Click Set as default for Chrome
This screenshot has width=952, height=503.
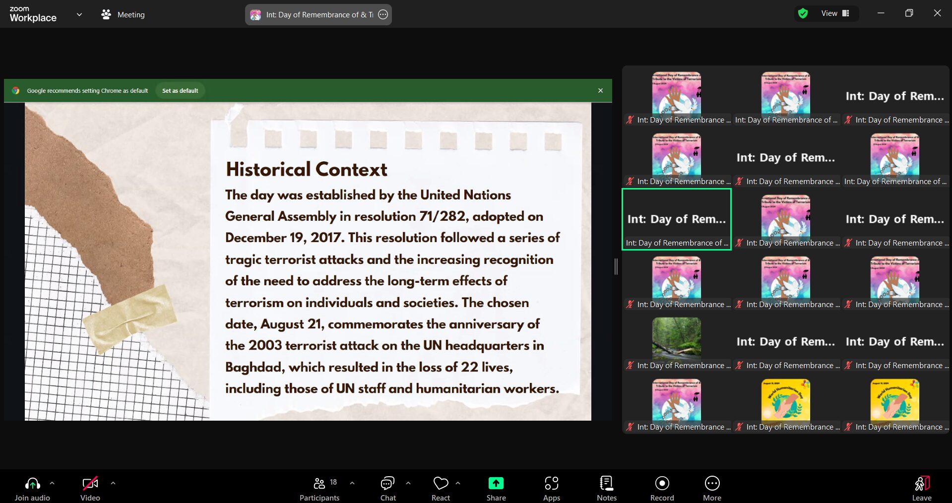(x=180, y=91)
